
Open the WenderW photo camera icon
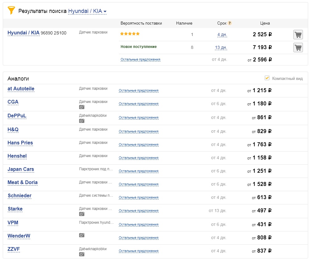[82, 235]
